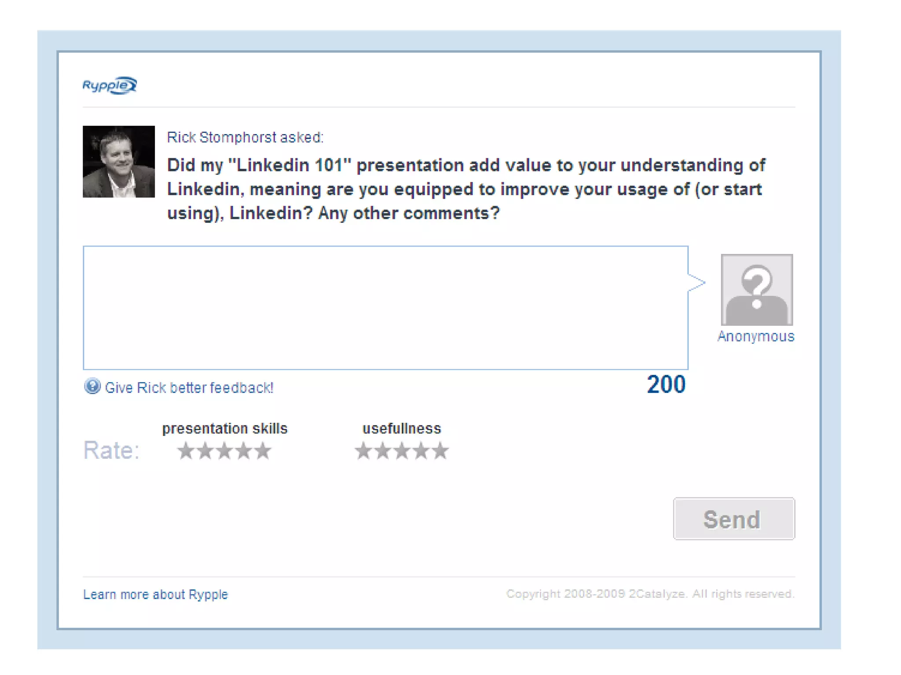Rate usefullness one star

click(x=363, y=451)
